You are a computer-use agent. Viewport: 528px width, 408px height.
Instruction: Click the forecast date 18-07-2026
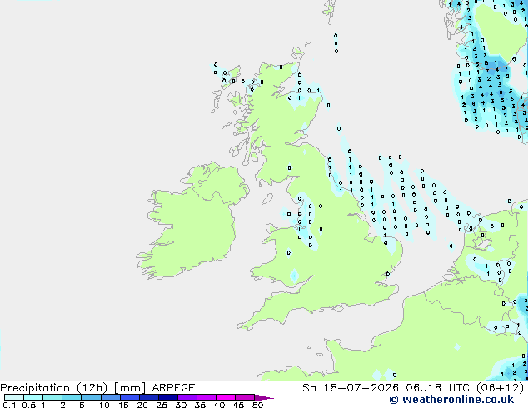pos(361,388)
